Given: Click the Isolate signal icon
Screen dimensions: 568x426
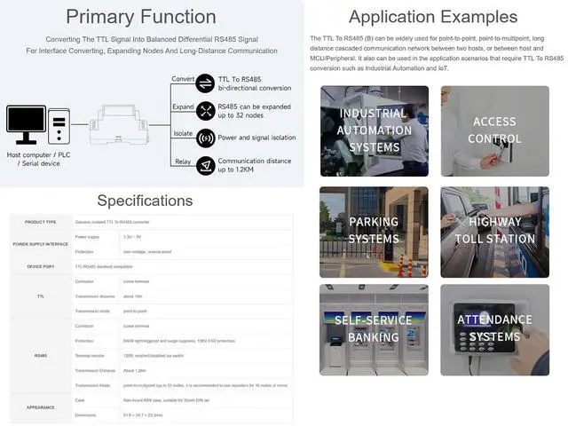Looking at the screenshot, I should (x=205, y=138).
